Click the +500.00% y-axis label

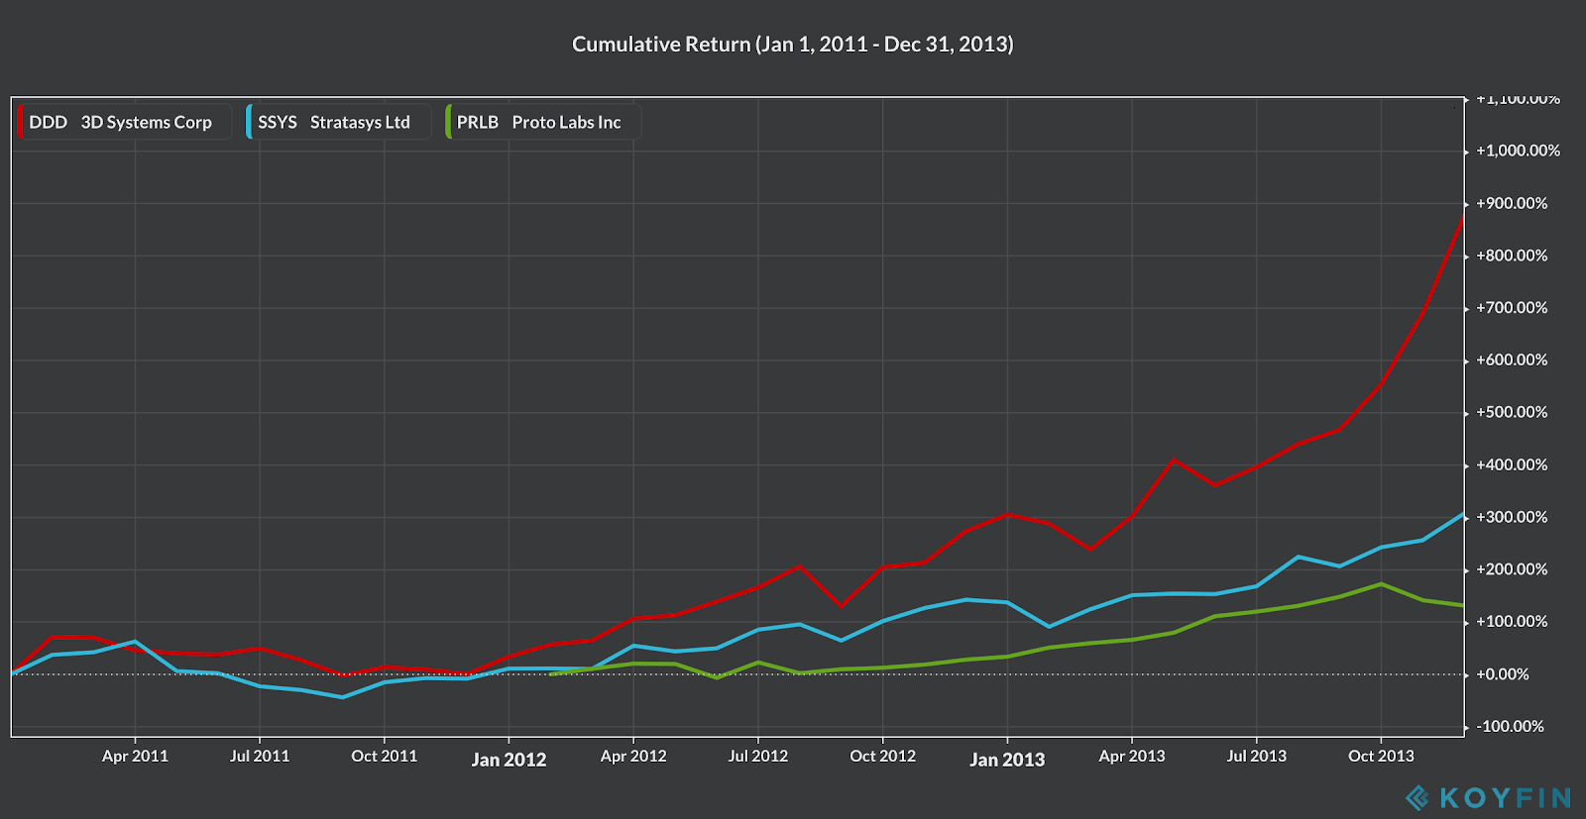[x=1512, y=412]
